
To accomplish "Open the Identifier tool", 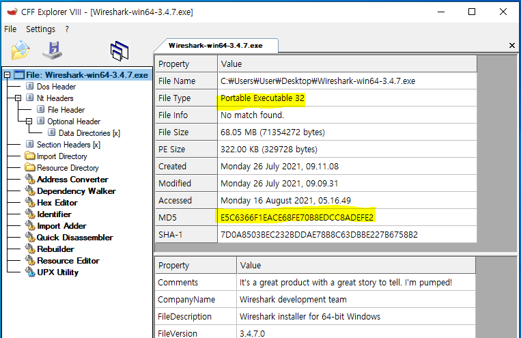I will (54, 214).
